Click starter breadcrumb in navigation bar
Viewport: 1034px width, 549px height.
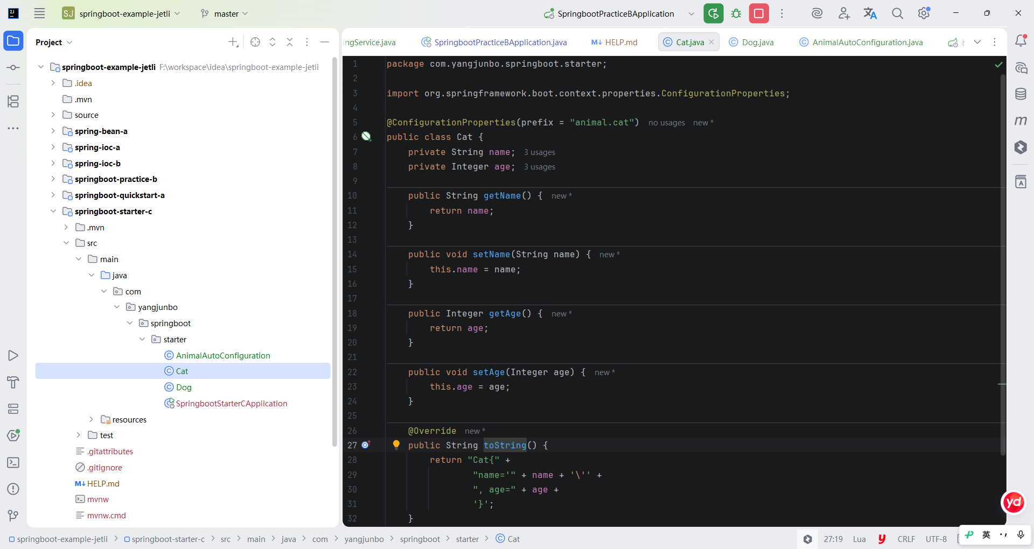pos(467,539)
